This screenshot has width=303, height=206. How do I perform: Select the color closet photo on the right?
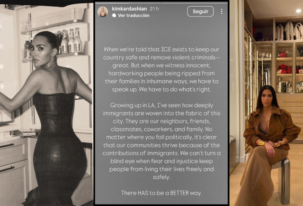(x=266, y=103)
